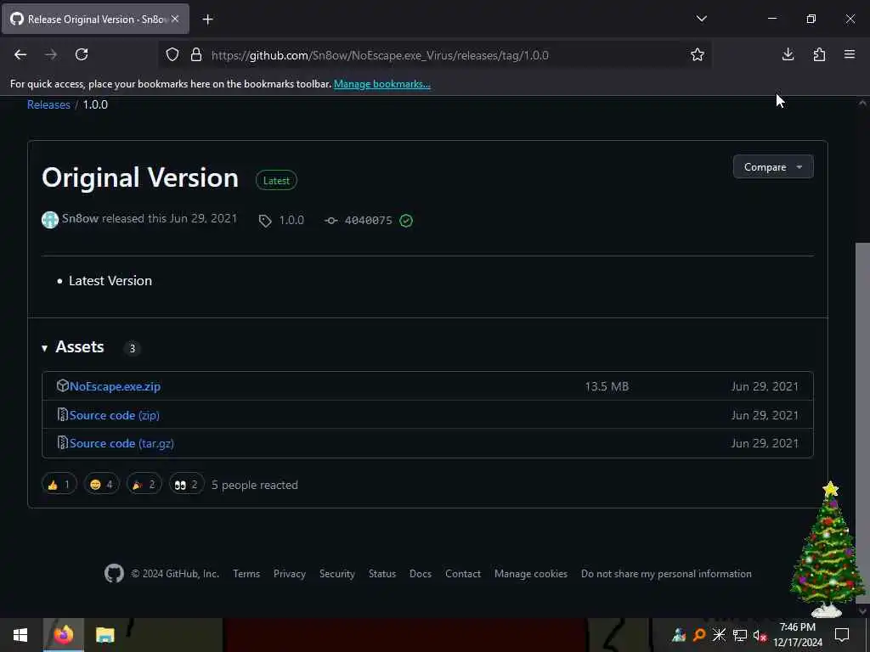Image resolution: width=870 pixels, height=652 pixels.
Task: Click the Latest label badge
Action: click(276, 180)
